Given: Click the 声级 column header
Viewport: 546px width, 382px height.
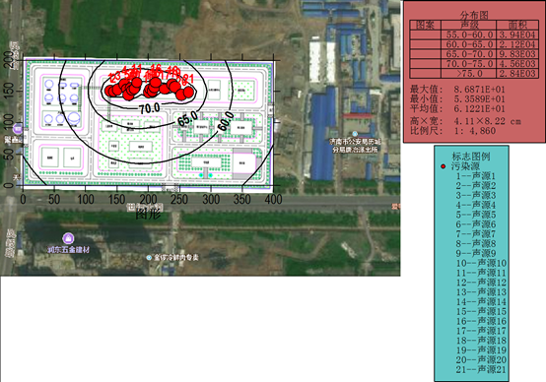Looking at the screenshot, I should [469, 25].
